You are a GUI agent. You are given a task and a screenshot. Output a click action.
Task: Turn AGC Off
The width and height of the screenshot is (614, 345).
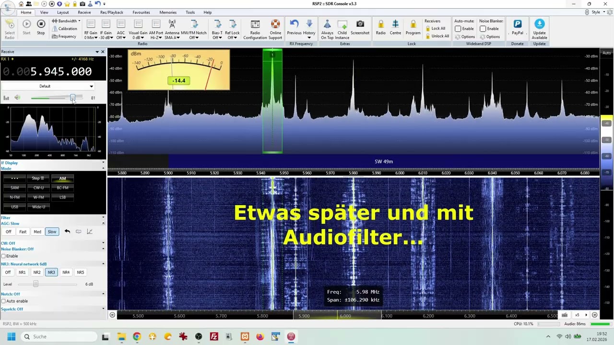coord(8,231)
